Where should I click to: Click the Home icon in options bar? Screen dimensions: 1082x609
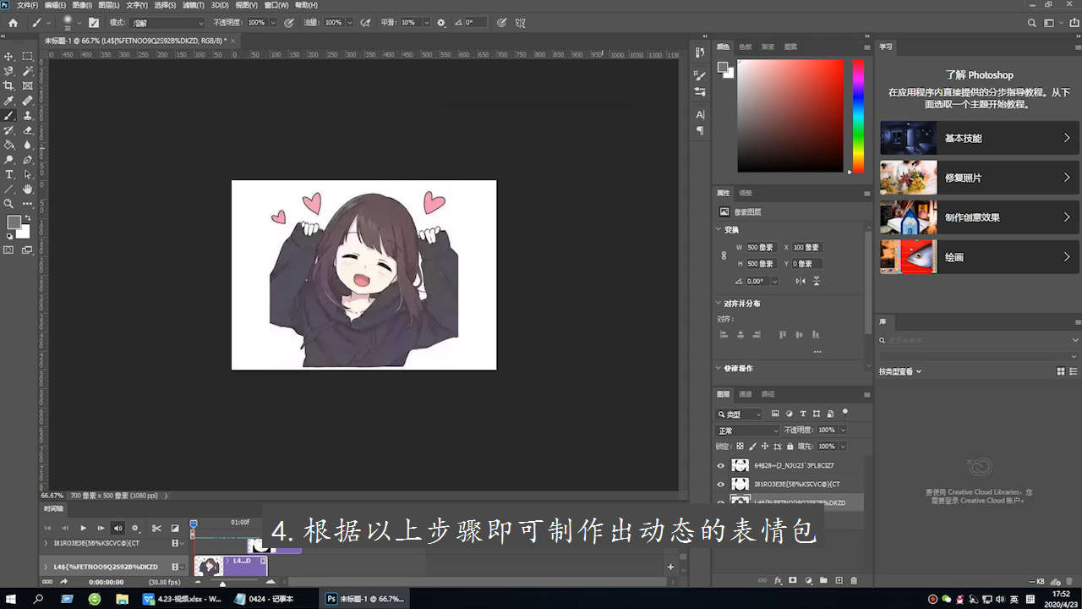point(13,23)
